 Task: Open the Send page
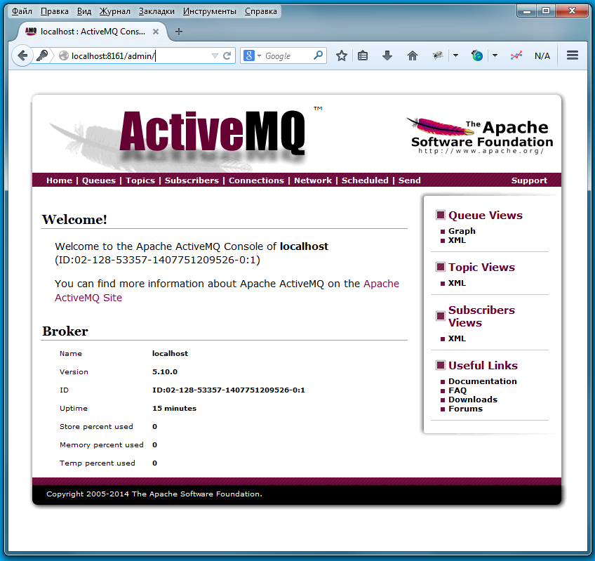pyautogui.click(x=410, y=180)
